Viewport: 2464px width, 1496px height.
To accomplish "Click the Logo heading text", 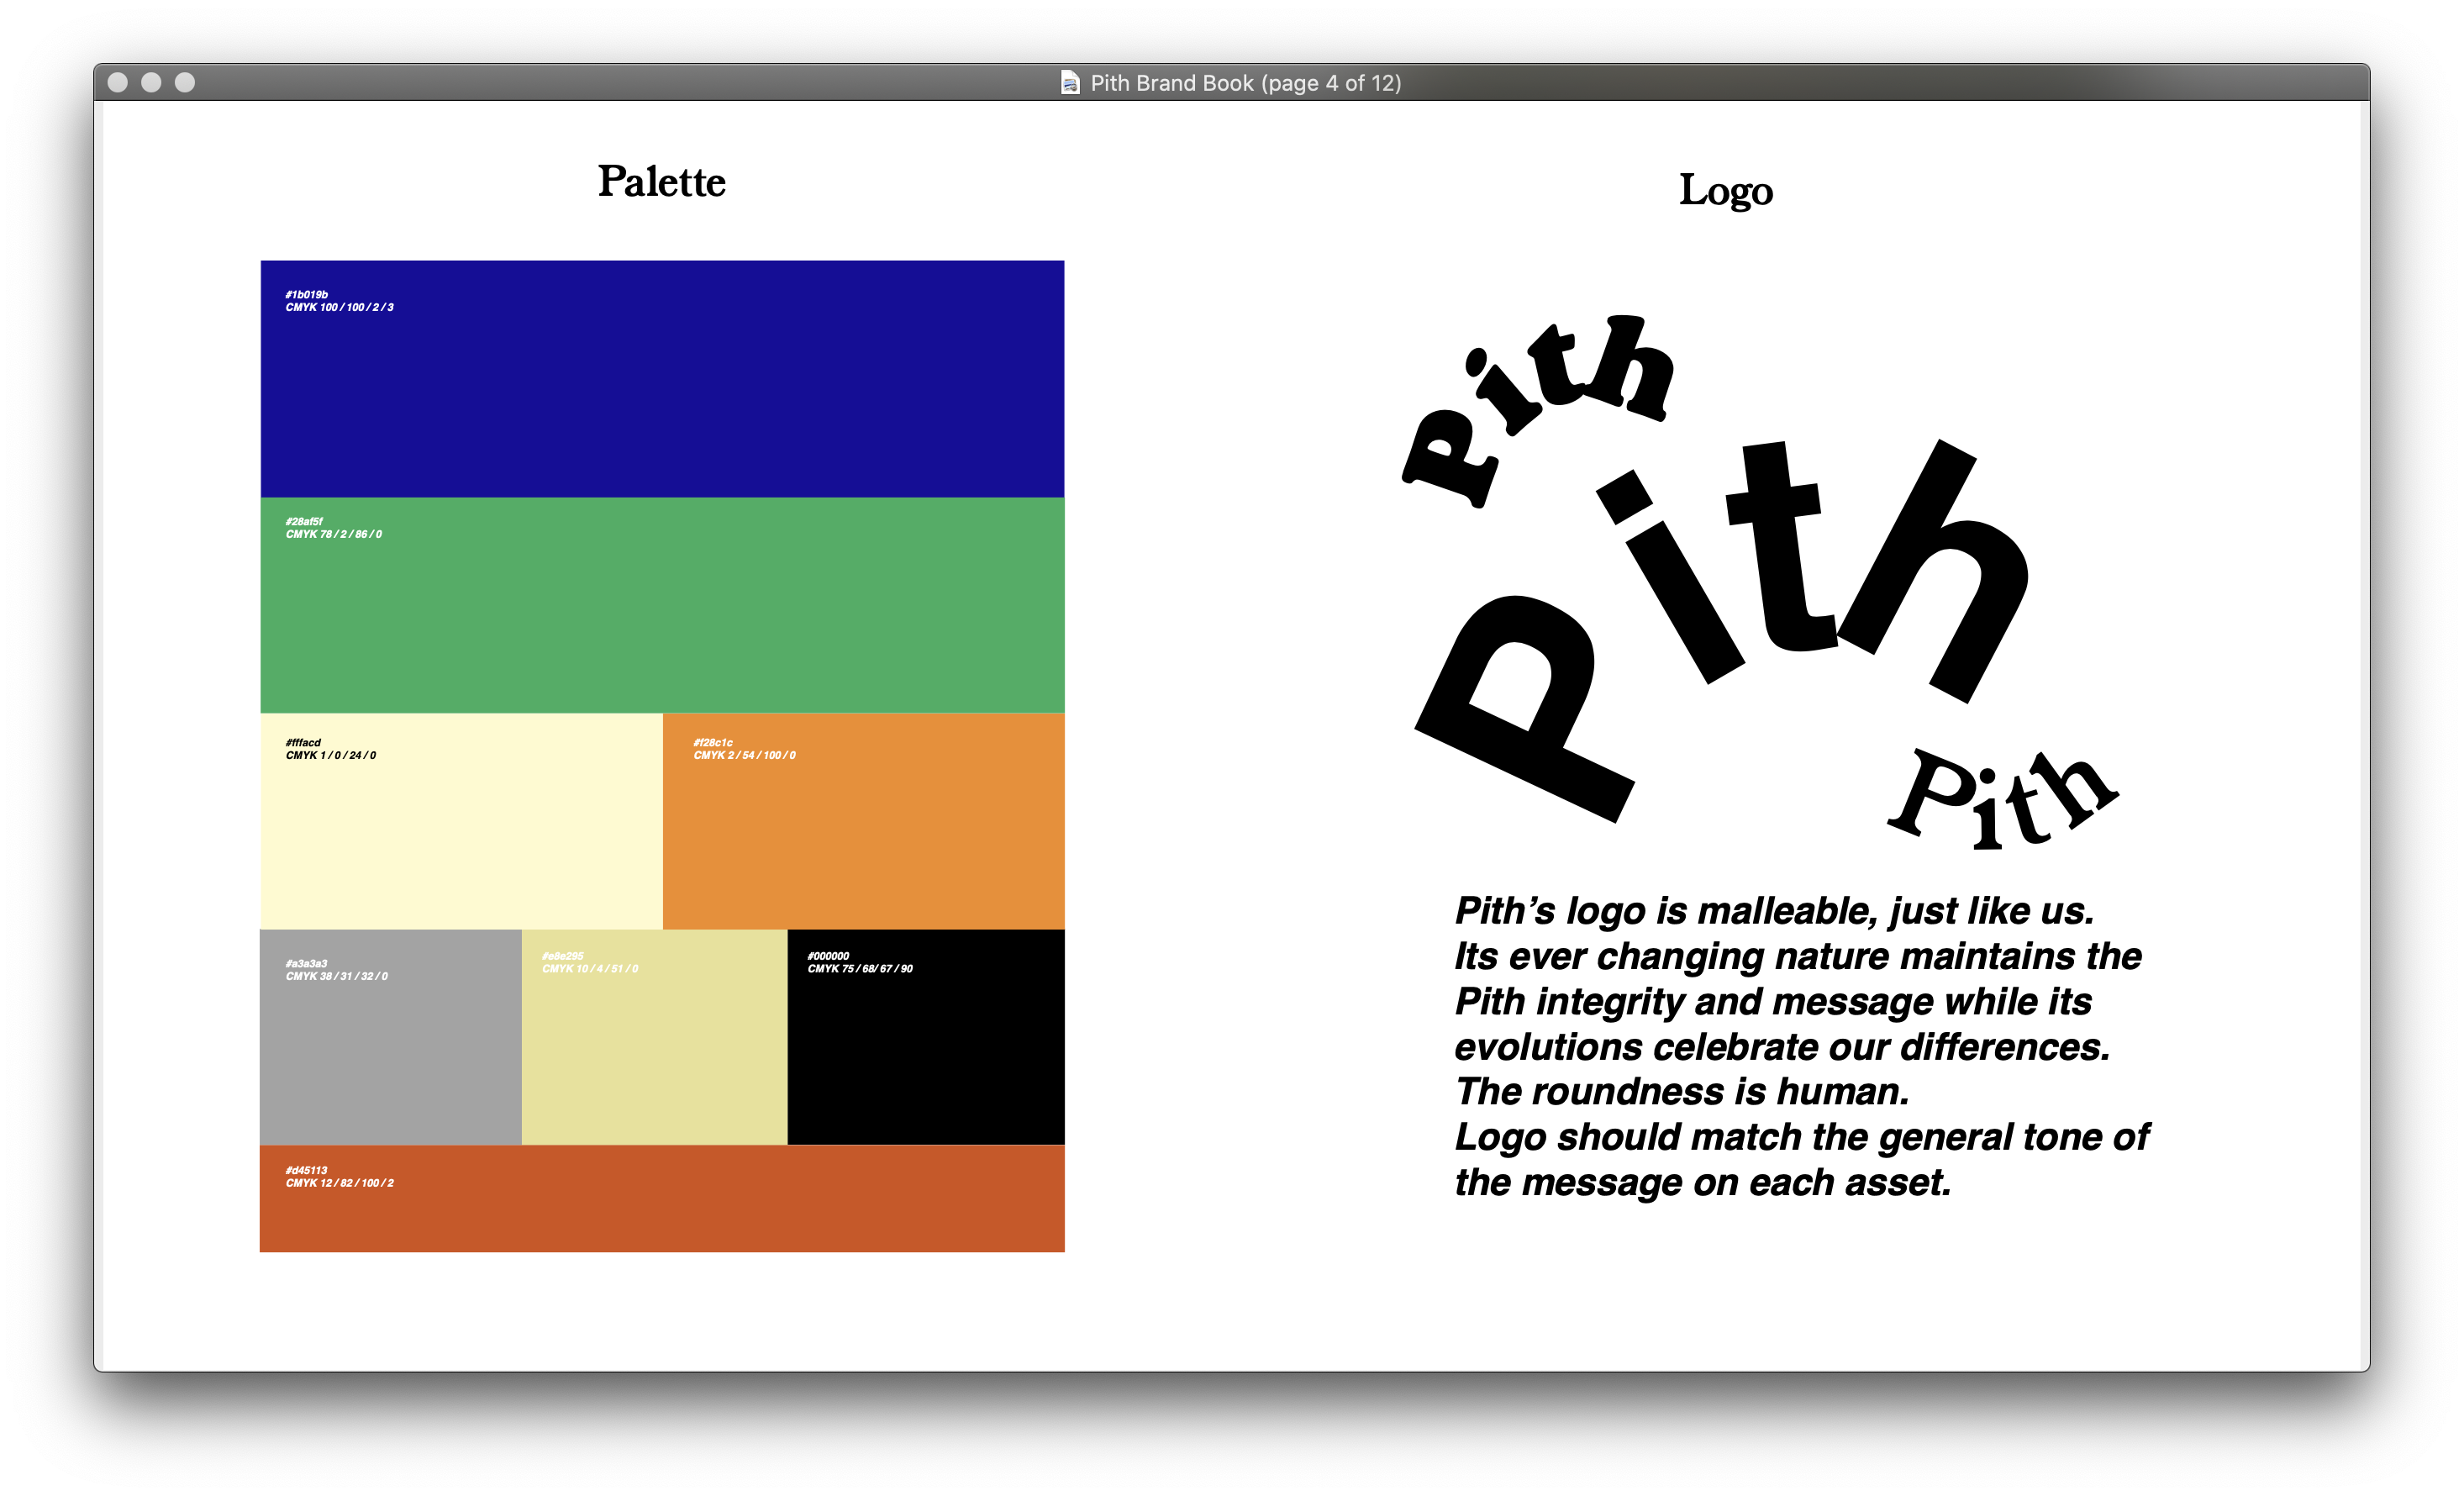I will pyautogui.click(x=1725, y=190).
